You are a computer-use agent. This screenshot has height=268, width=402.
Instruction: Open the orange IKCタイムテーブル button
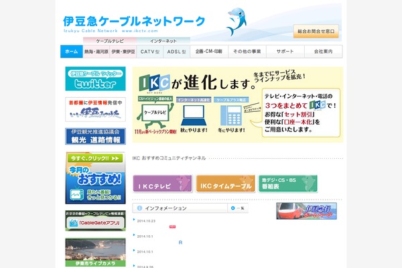[x=226, y=184]
